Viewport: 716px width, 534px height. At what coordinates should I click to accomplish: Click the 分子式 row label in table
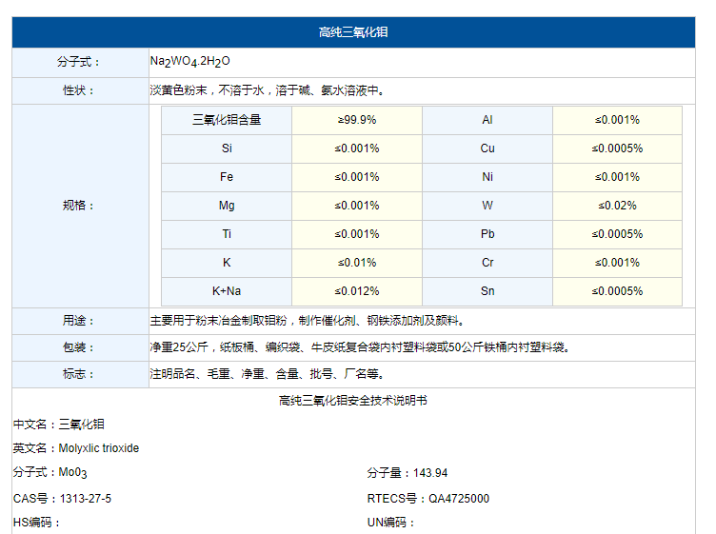[80, 62]
